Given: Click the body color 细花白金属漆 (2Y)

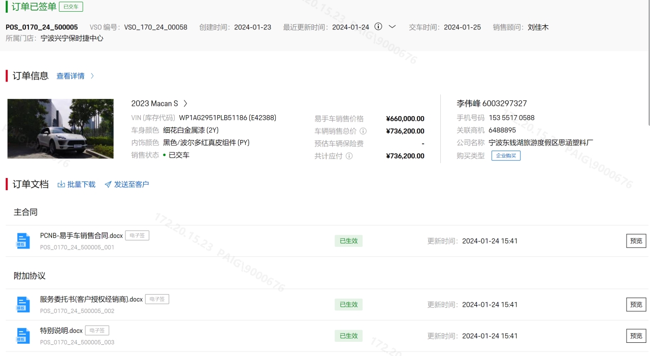Looking at the screenshot, I should 191,130.
